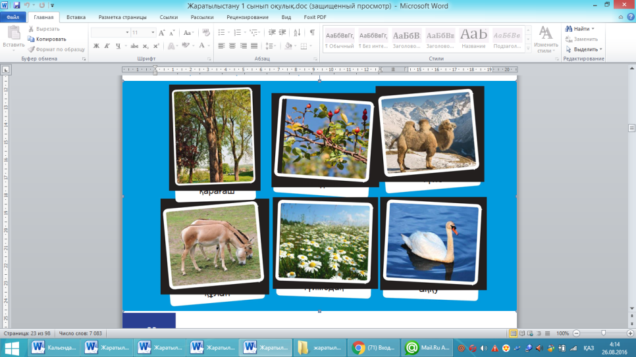The height and width of the screenshot is (357, 636).
Task: Click the numbered list icon
Action: click(x=238, y=32)
